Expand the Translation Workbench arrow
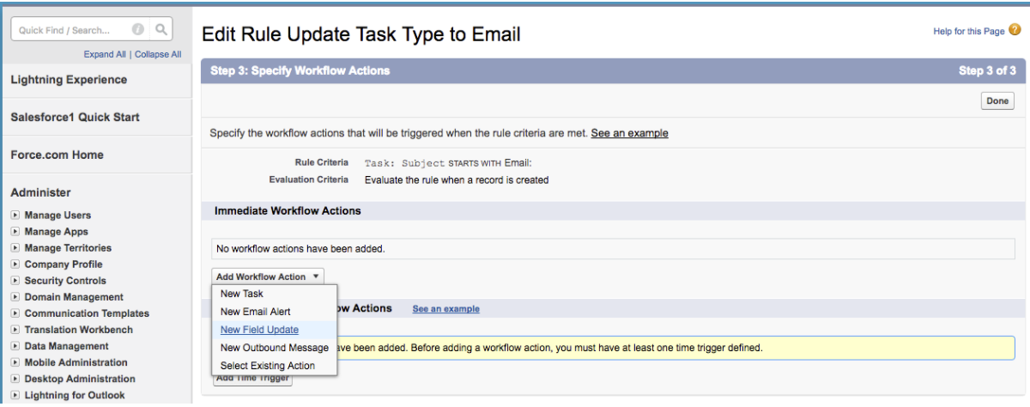 coord(15,330)
